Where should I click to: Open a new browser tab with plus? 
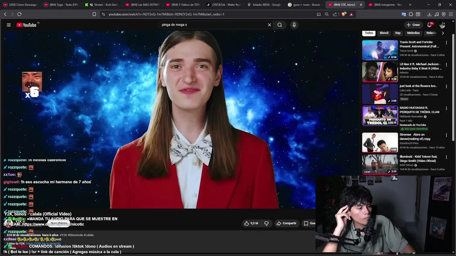[410, 5]
